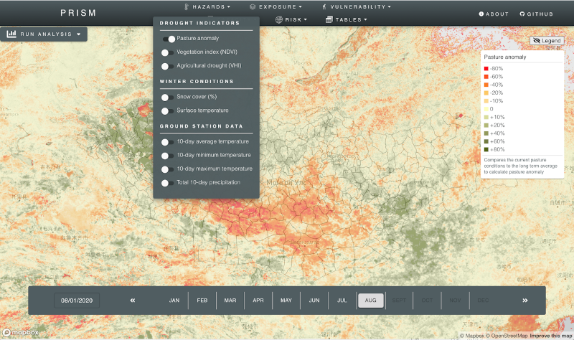574x340 pixels.
Task: Click the +80% dark green legend swatch
Action: (x=486, y=149)
